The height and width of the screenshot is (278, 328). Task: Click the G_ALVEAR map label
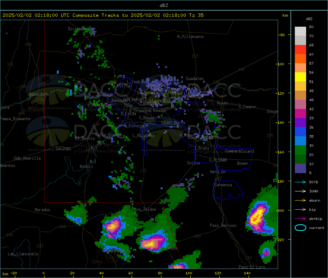pos(218,160)
